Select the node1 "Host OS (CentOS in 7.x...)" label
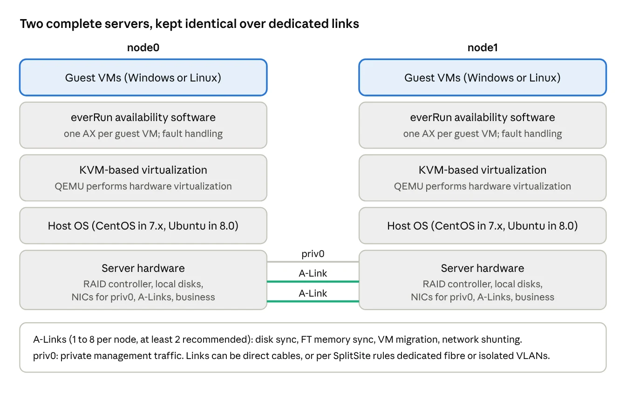 [483, 226]
